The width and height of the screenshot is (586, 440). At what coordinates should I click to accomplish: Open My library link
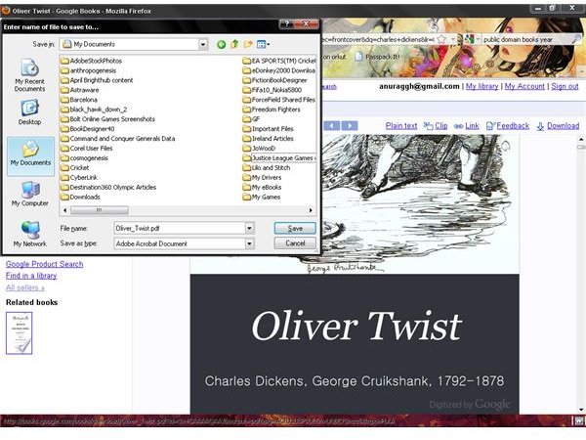tap(482, 86)
